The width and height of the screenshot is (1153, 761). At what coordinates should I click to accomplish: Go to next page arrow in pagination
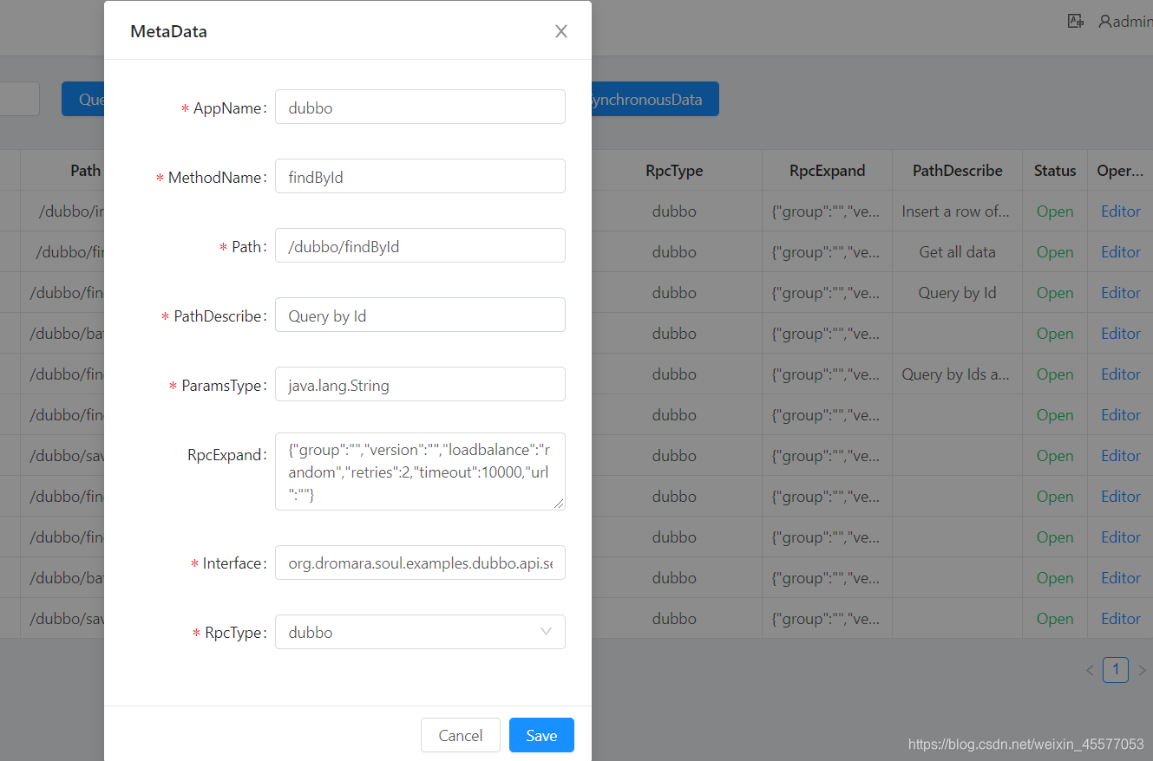pyautogui.click(x=1142, y=670)
